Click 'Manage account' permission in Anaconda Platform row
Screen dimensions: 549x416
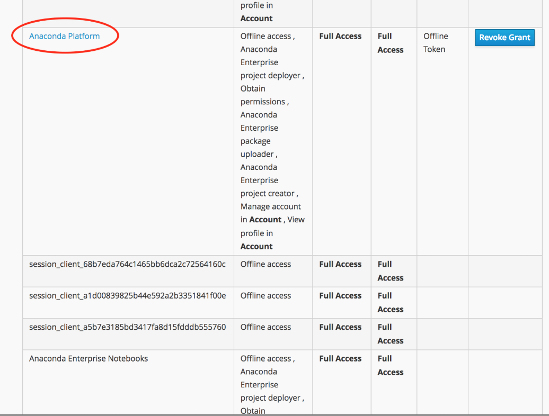coord(270,206)
